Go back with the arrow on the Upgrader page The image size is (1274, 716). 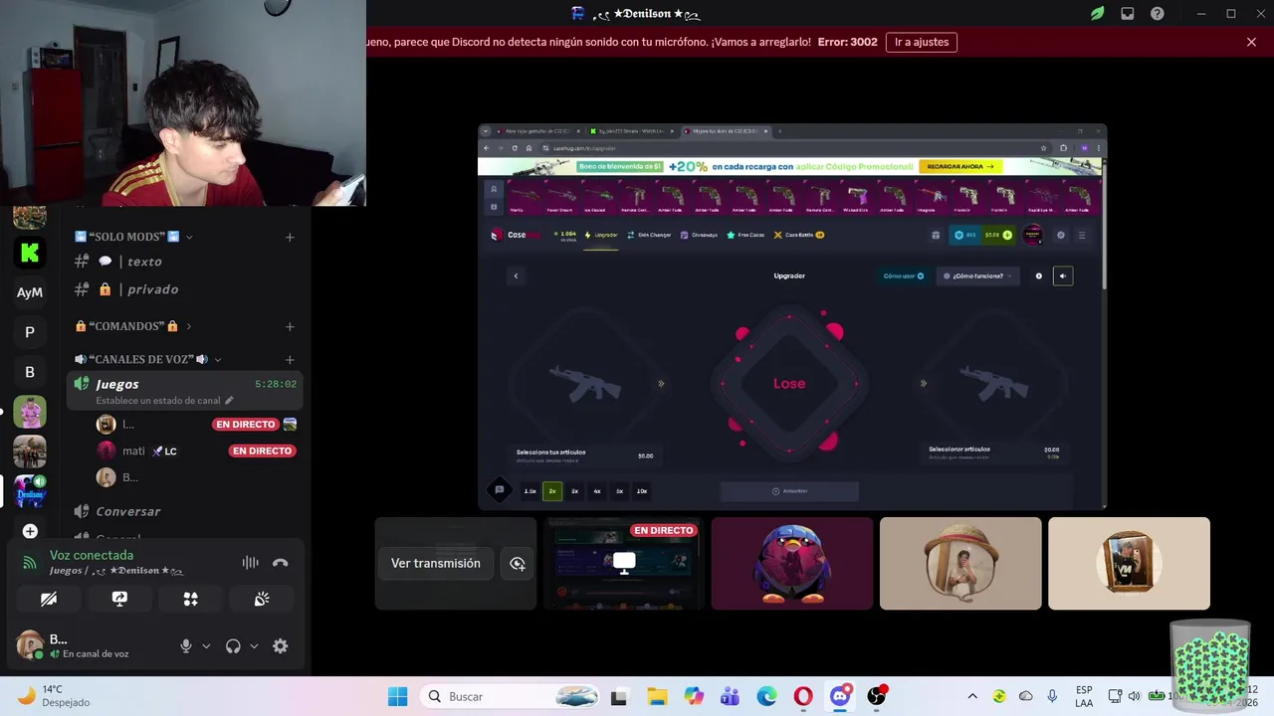(516, 275)
